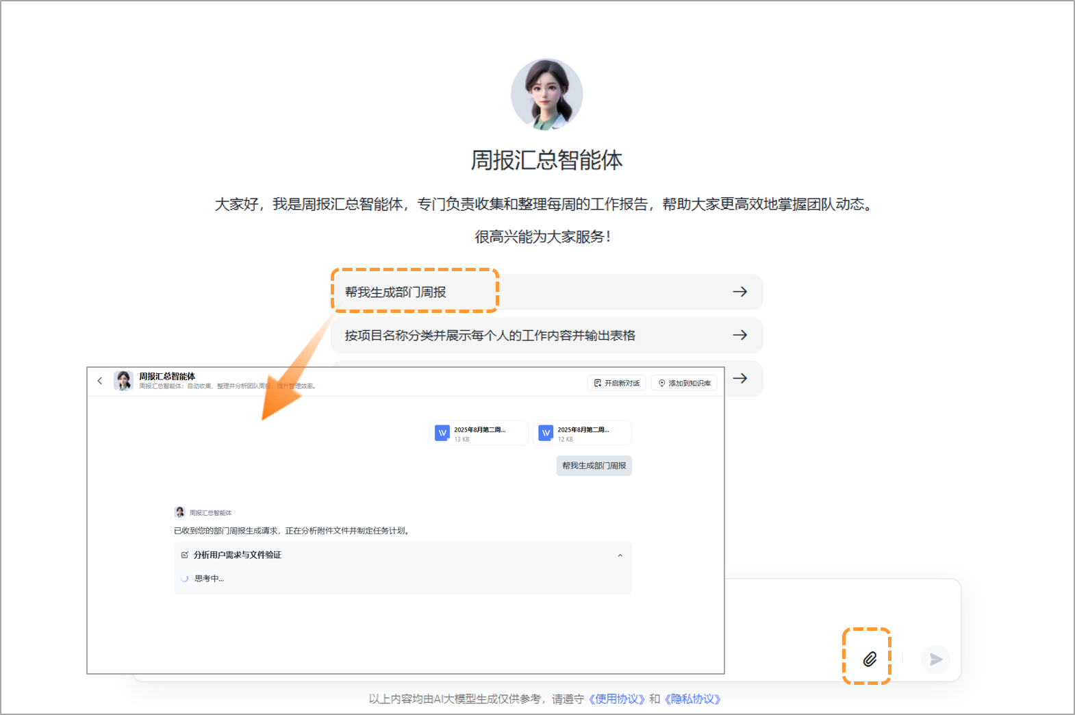Image resolution: width=1075 pixels, height=715 pixels.
Task: Click the paperclip attachment icon
Action: [870, 659]
